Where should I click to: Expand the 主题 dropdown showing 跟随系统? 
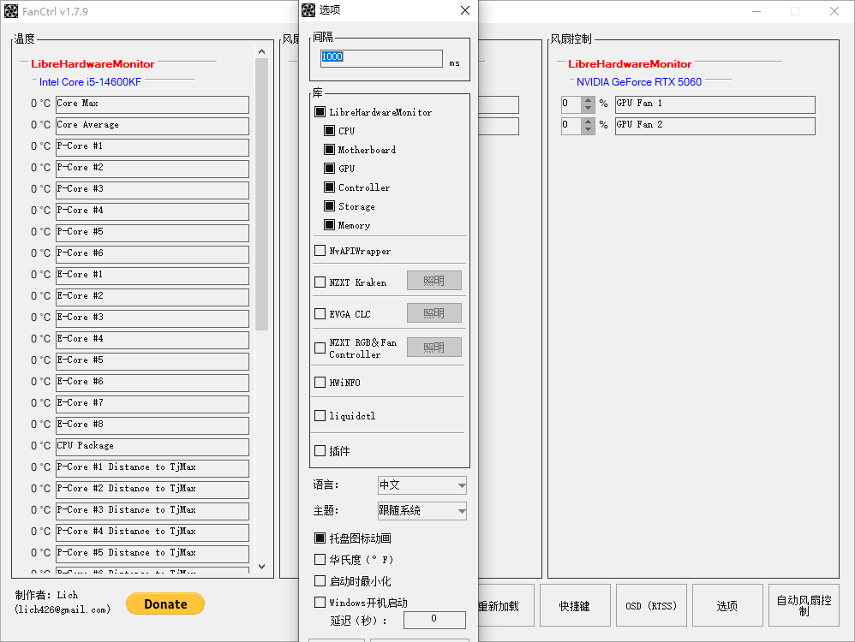pyautogui.click(x=422, y=511)
